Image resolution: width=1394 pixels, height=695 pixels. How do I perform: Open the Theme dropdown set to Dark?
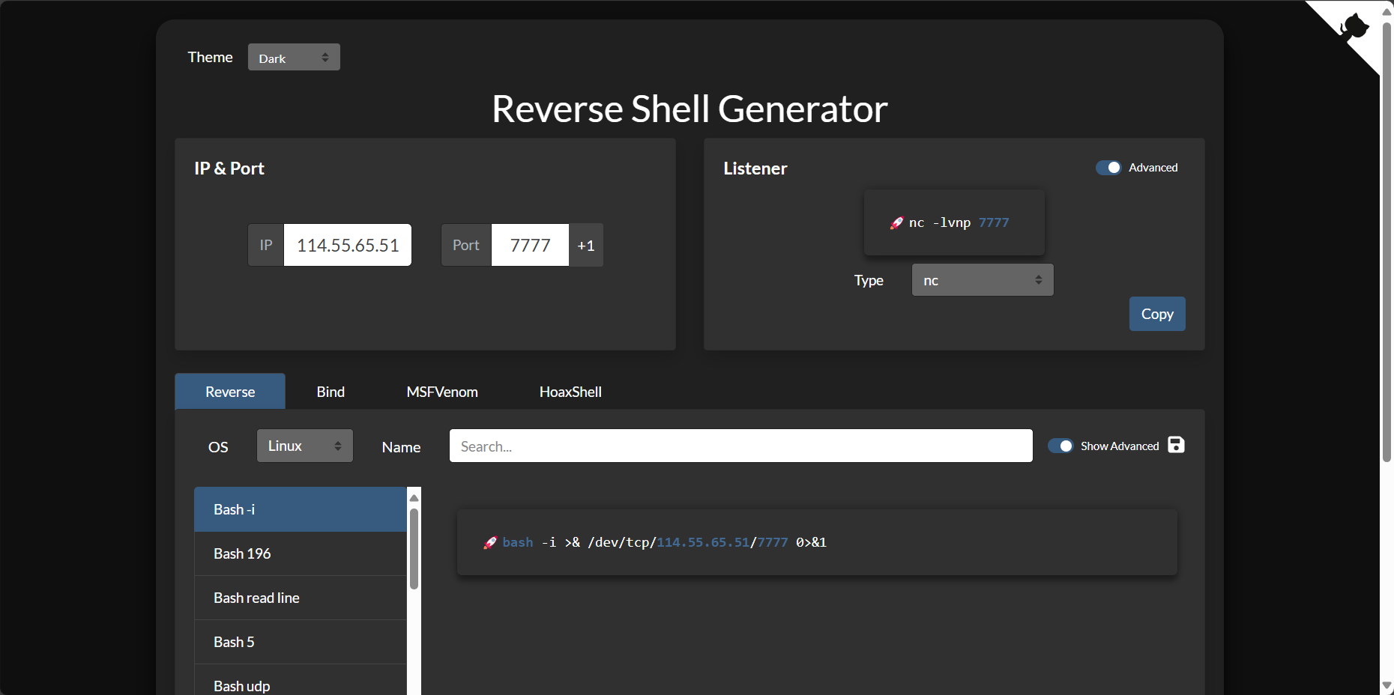294,58
